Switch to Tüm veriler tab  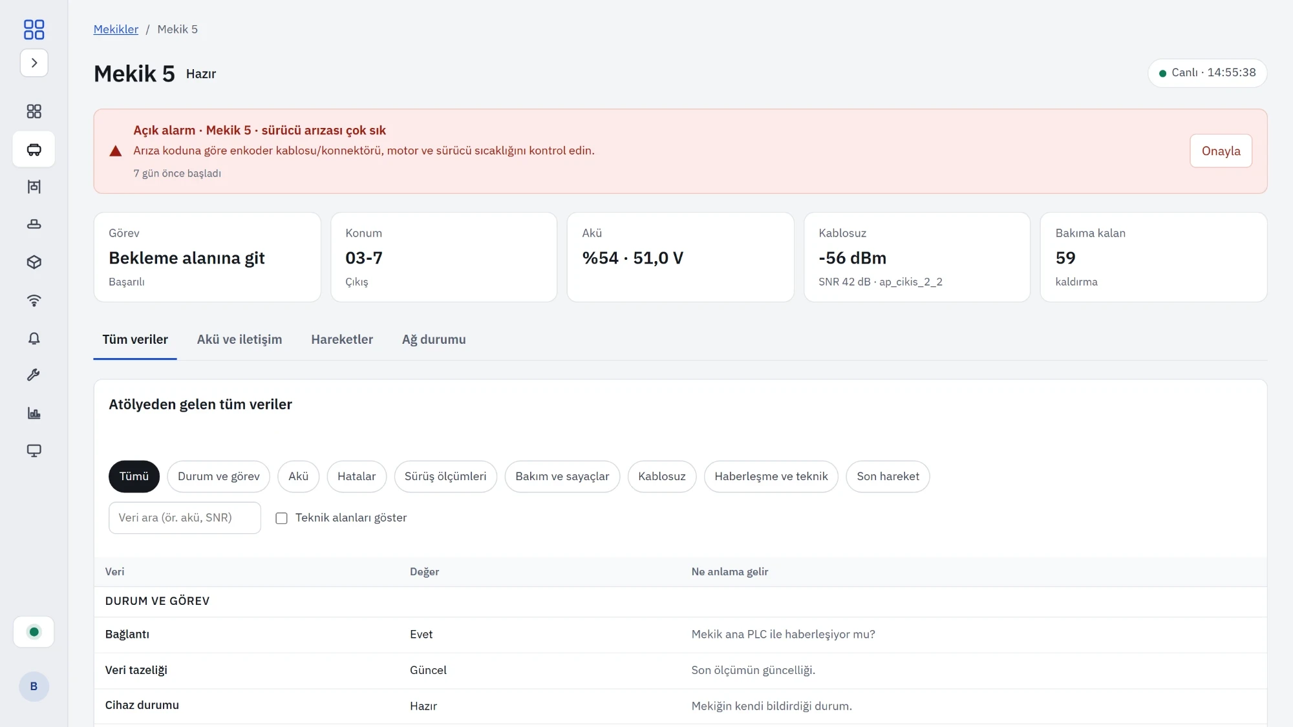[x=135, y=339]
